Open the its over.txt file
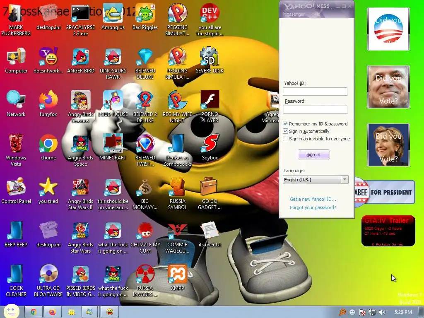The image size is (424, 318). pos(210,234)
